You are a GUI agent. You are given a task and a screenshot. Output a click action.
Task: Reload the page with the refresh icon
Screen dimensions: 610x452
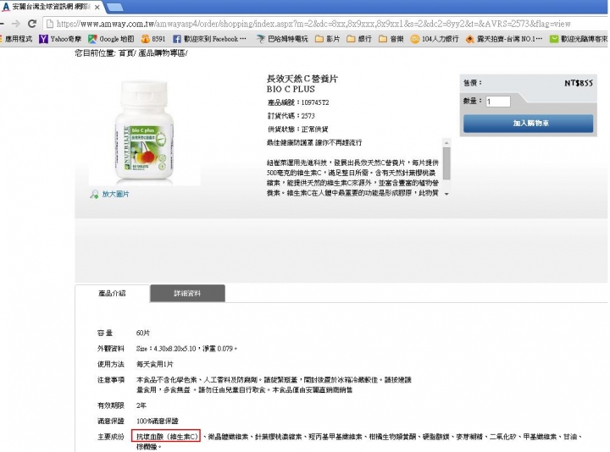pyautogui.click(x=32, y=24)
